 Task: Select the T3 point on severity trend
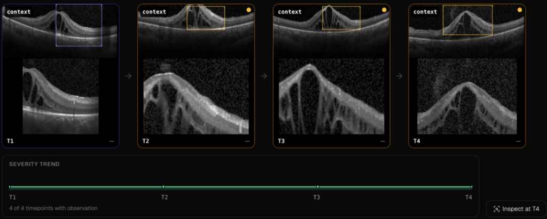pyautogui.click(x=318, y=187)
